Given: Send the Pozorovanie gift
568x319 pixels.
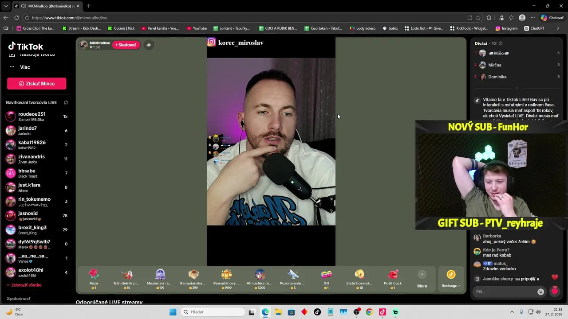Looking at the screenshot, I should pyautogui.click(x=293, y=279).
